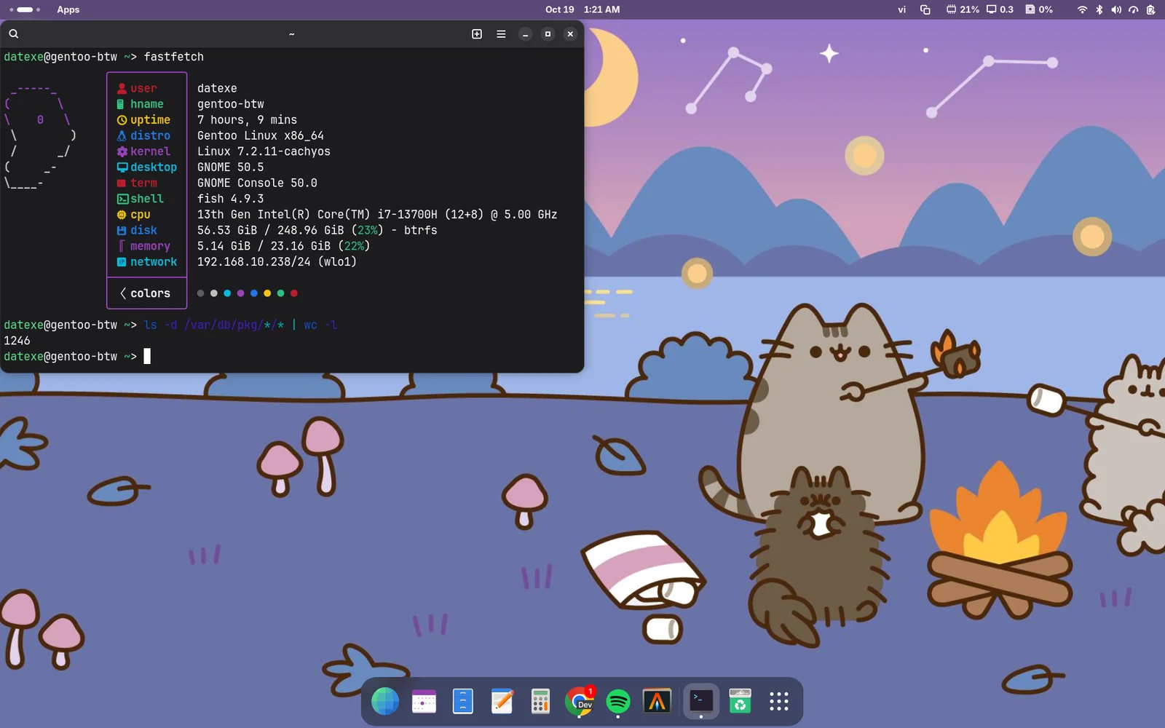The height and width of the screenshot is (728, 1165).
Task: Launch the globe web browser from the dock
Action: (385, 701)
